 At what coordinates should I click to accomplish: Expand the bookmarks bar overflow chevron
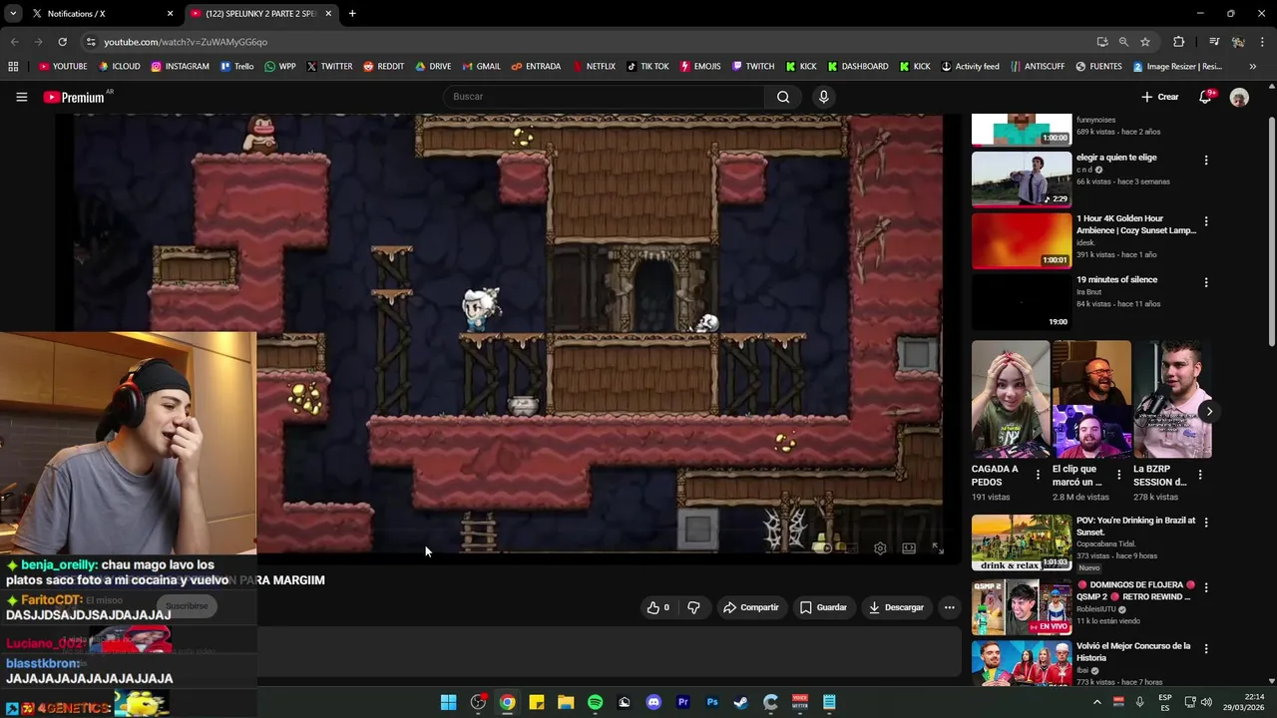(x=1253, y=67)
